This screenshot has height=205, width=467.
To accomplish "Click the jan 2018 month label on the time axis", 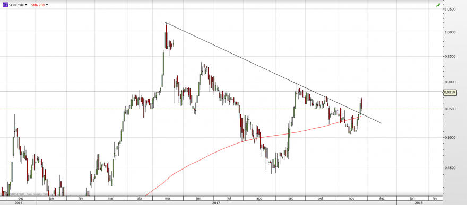I will pos(412,198).
